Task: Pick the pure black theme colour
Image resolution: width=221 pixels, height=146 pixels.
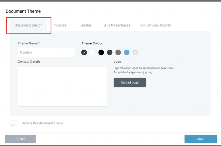Action: coord(101,53)
